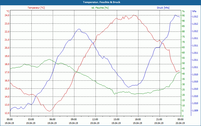Viewport: 201px width, 126px height.
Task: Click the 50 humidity axis value
Action: coord(183,63)
